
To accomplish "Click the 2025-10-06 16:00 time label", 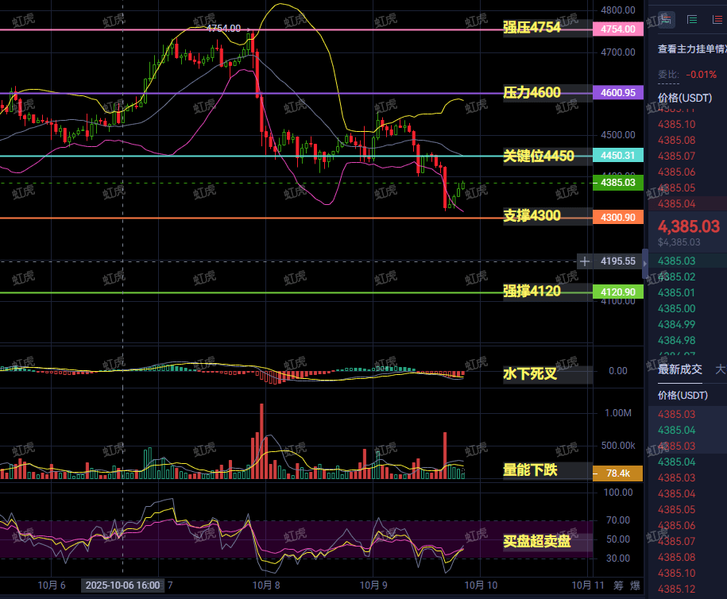I will point(123,585).
